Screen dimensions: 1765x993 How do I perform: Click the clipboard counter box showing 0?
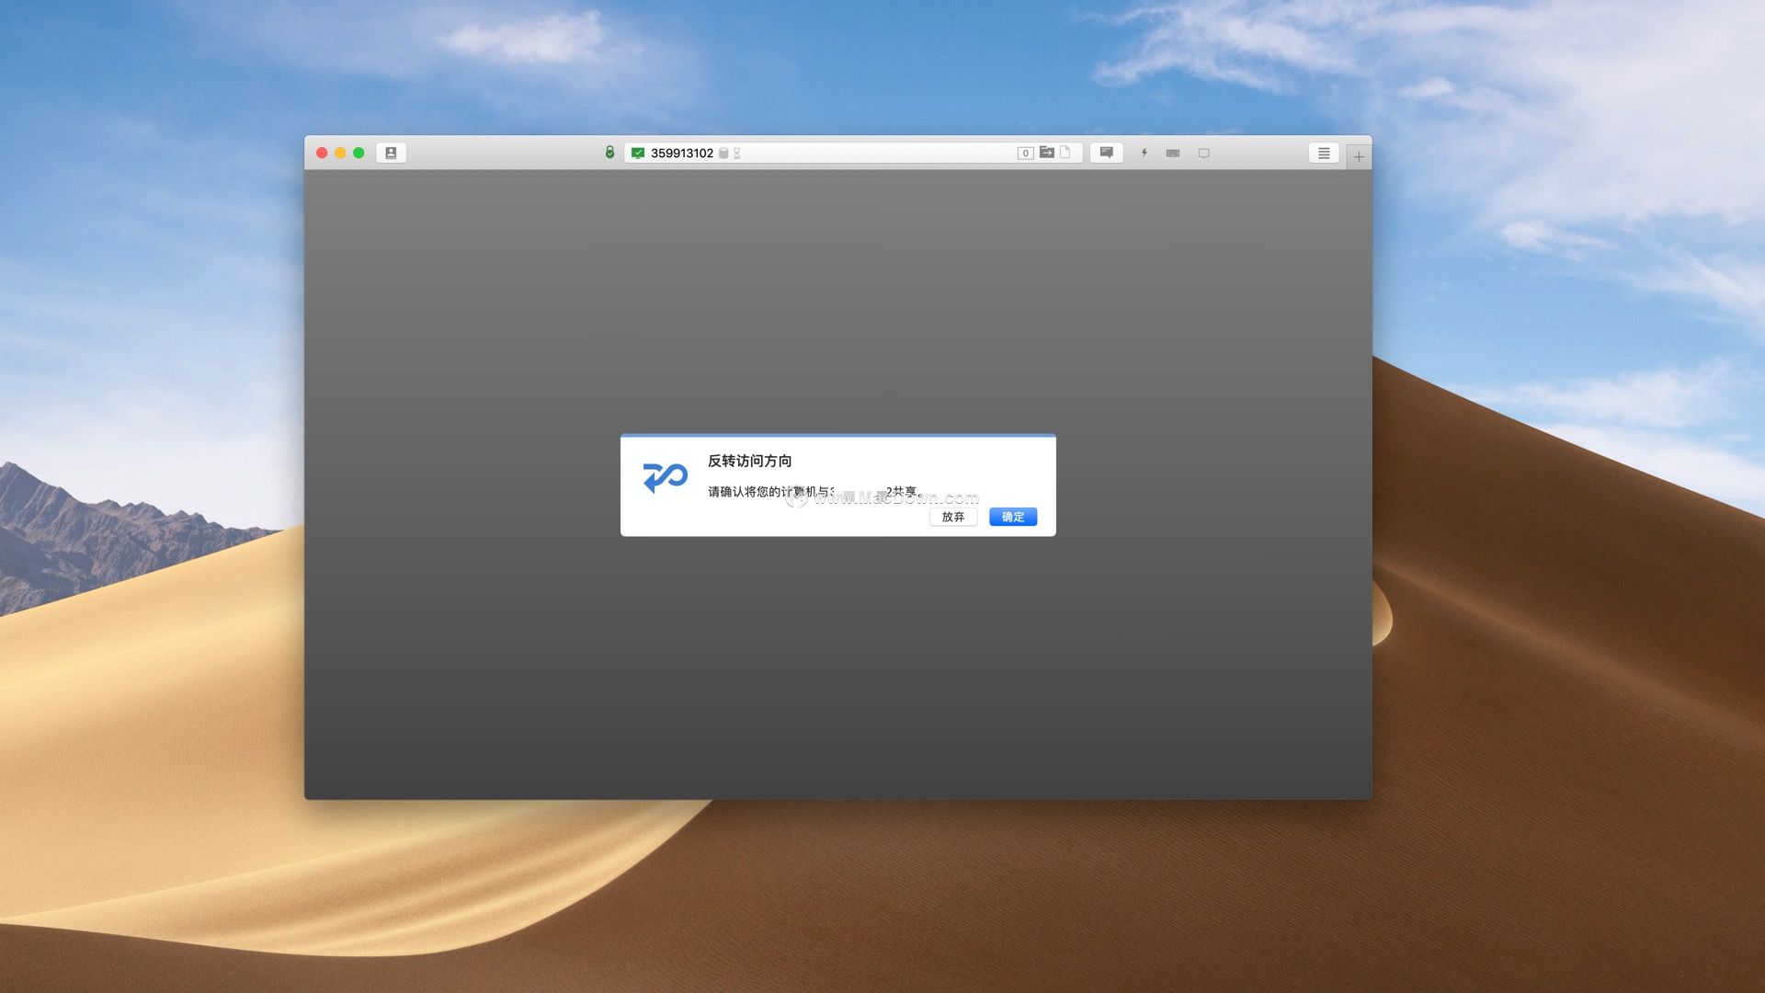(1025, 154)
